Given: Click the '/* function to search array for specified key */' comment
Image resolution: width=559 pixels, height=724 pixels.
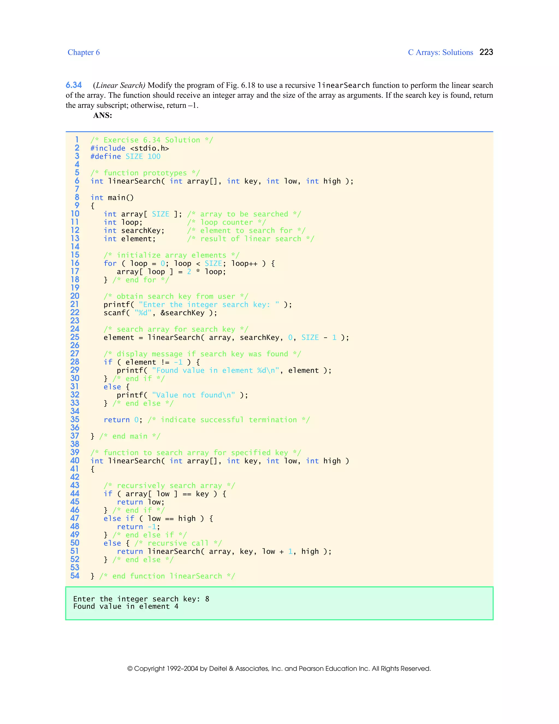Looking at the screenshot, I should click(x=196, y=453).
